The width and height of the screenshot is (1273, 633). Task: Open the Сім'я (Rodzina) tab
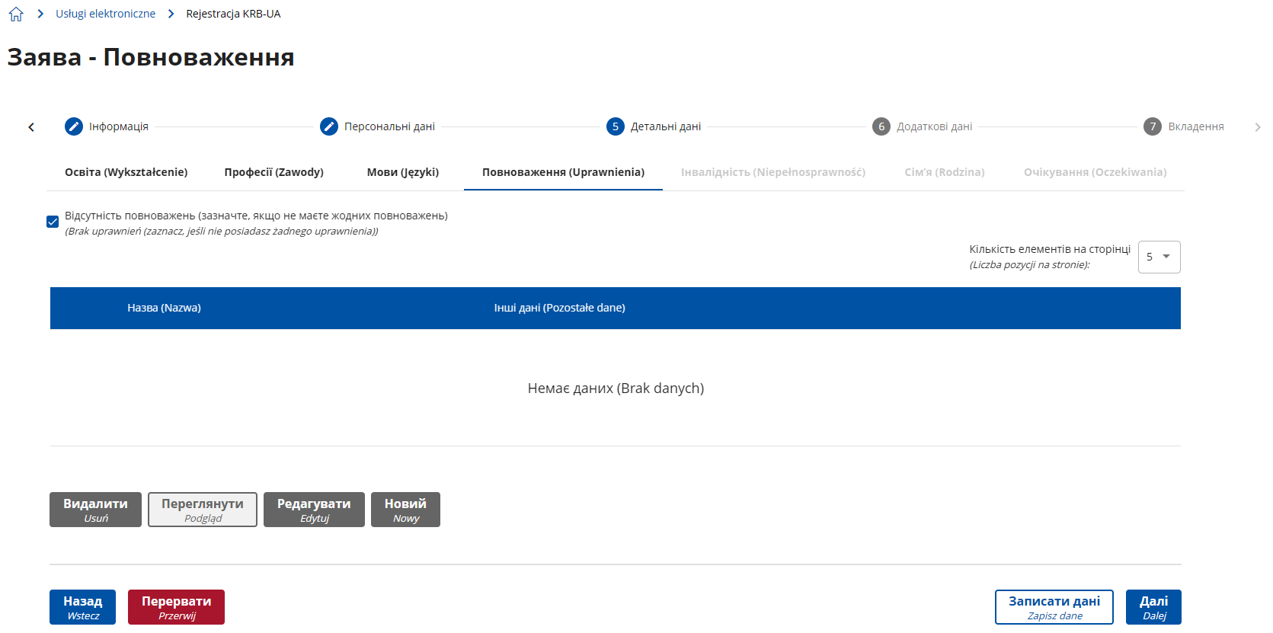pos(945,172)
